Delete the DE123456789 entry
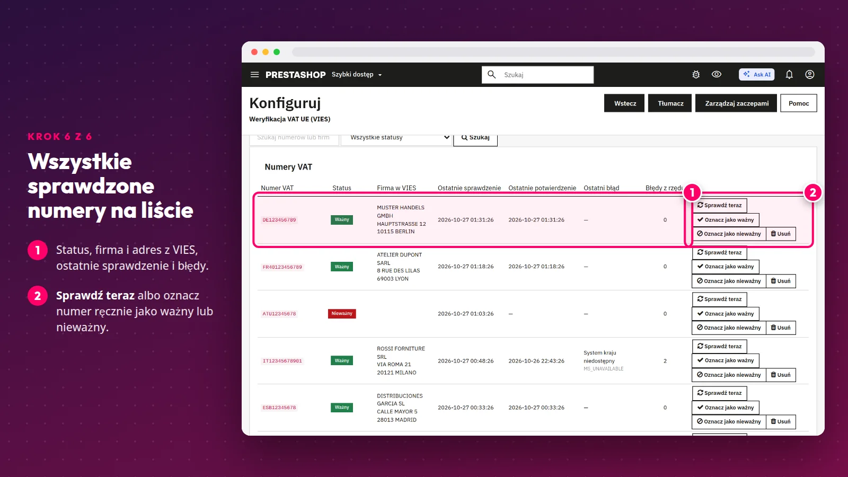Image resolution: width=848 pixels, height=477 pixels. point(781,234)
